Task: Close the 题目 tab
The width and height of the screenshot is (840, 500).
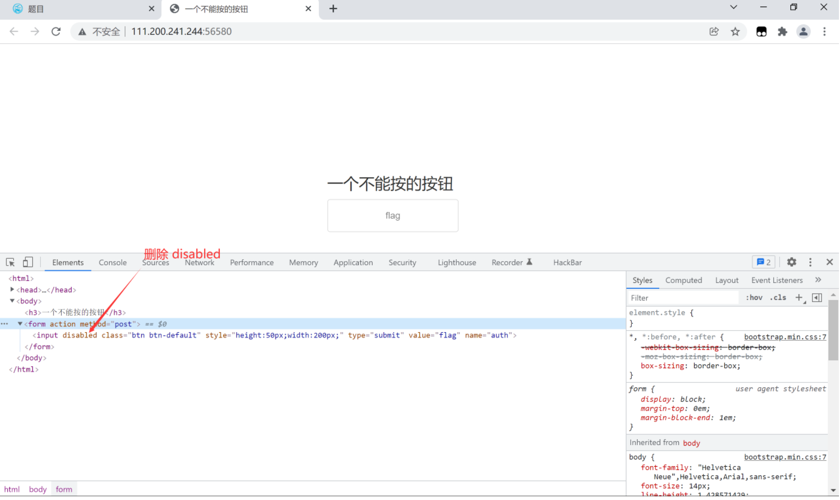Action: 152,8
